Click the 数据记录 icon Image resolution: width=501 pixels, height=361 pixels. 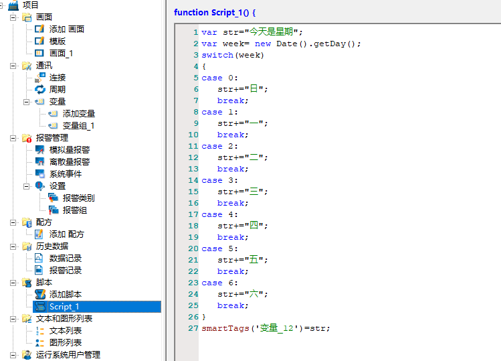click(39, 259)
